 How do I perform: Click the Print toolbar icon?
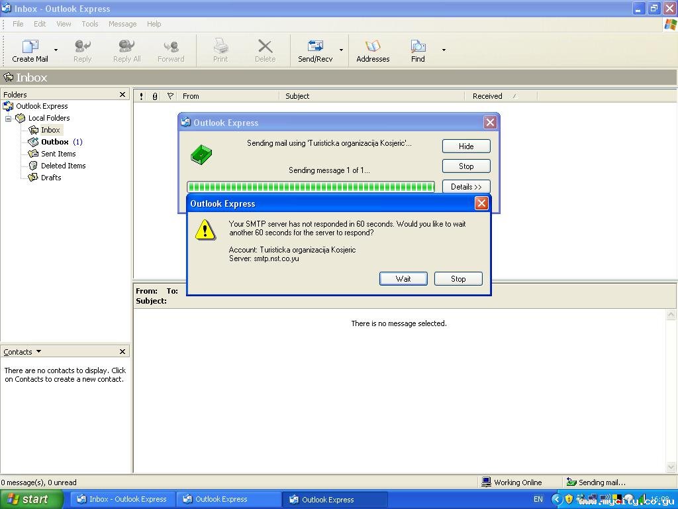tap(220, 50)
